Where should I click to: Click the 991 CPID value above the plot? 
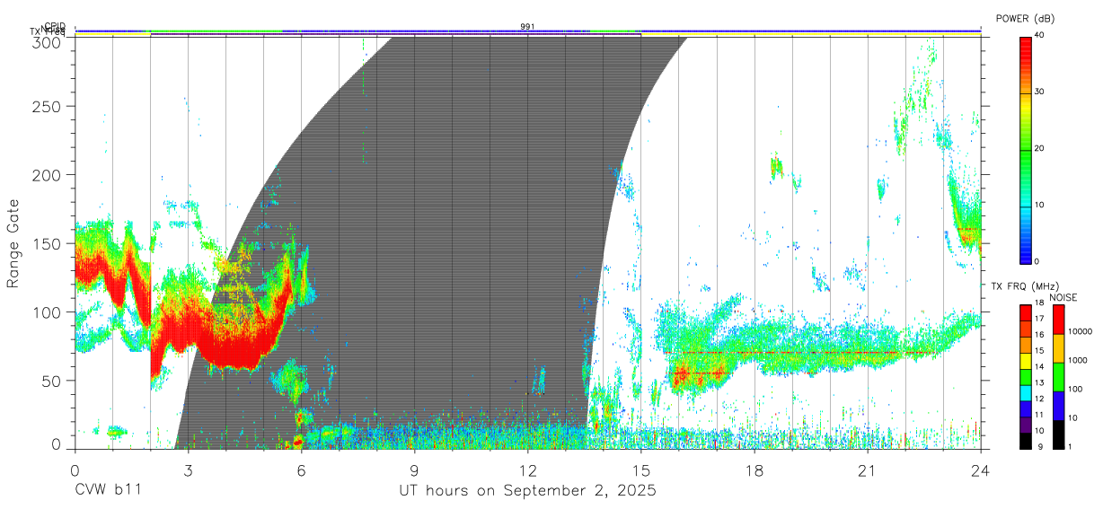pos(527,27)
